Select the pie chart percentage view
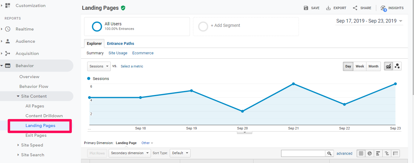The height and width of the screenshot is (163, 414). pyautogui.click(x=370, y=153)
